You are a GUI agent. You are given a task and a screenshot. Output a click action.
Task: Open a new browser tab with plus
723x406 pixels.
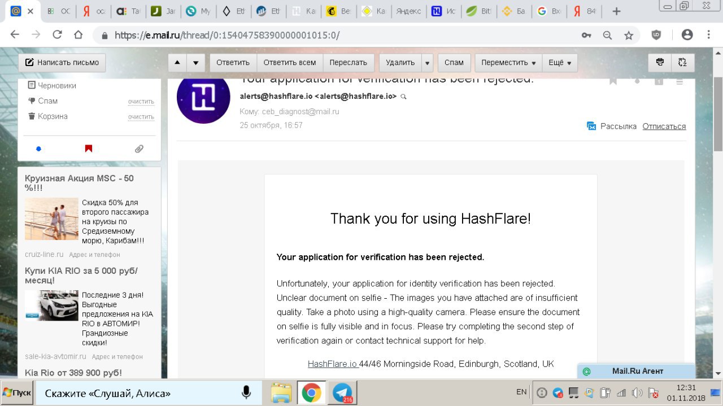[617, 11]
